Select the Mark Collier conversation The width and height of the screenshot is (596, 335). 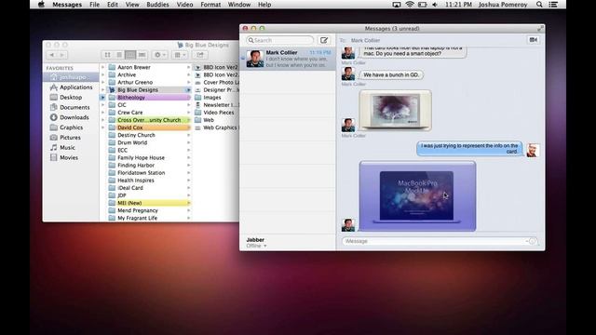pos(288,59)
